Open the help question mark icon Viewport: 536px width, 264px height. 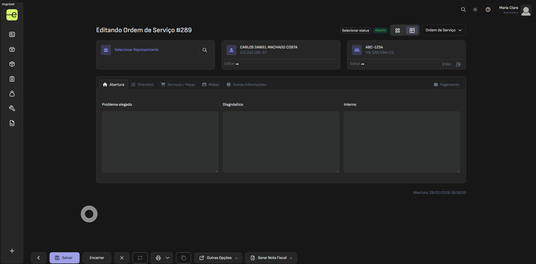[488, 10]
